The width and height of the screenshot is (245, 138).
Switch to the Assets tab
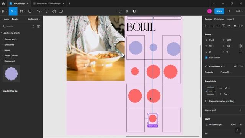[x=15, y=19]
